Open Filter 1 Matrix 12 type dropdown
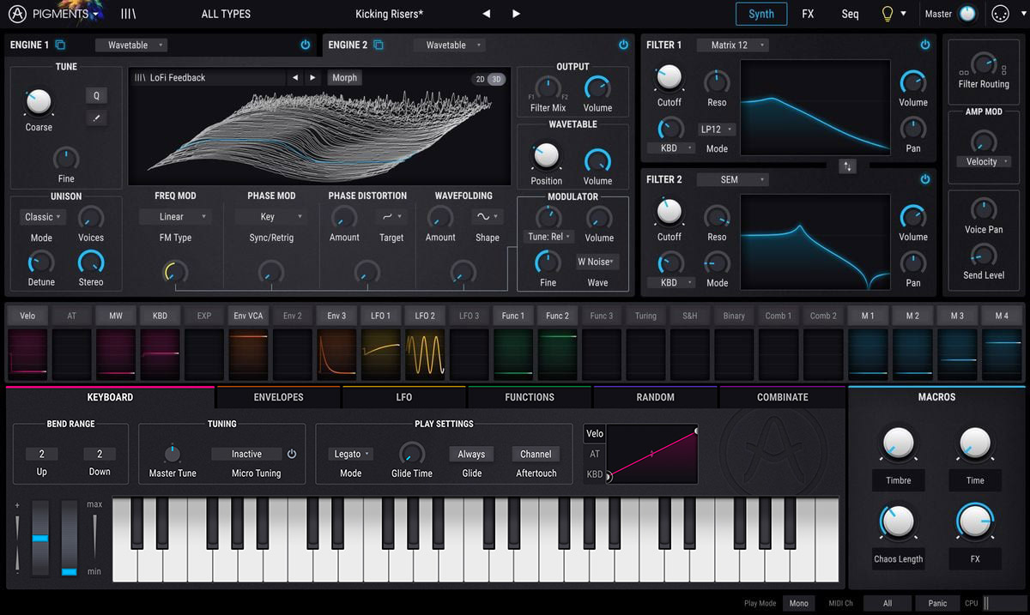 tap(733, 45)
